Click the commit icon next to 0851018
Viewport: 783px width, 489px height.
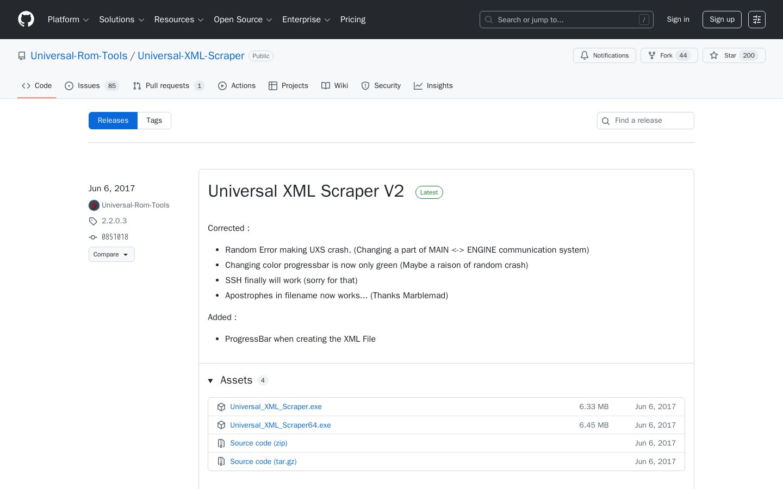pyautogui.click(x=93, y=237)
